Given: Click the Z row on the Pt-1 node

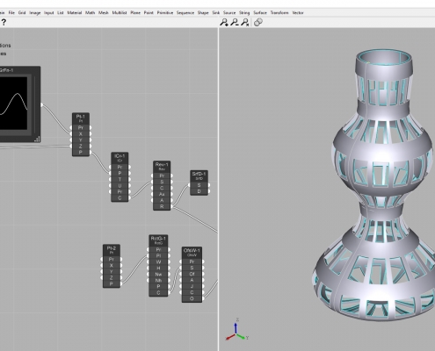Looking at the screenshot, I should point(81,146).
